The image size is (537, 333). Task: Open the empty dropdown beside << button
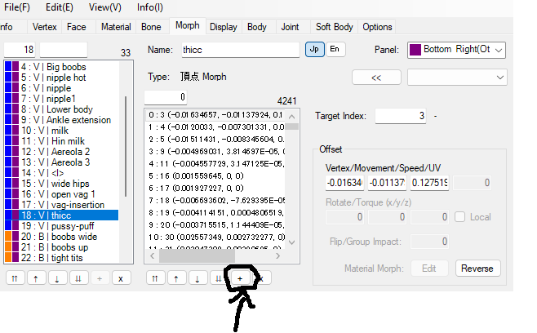[x=457, y=78]
